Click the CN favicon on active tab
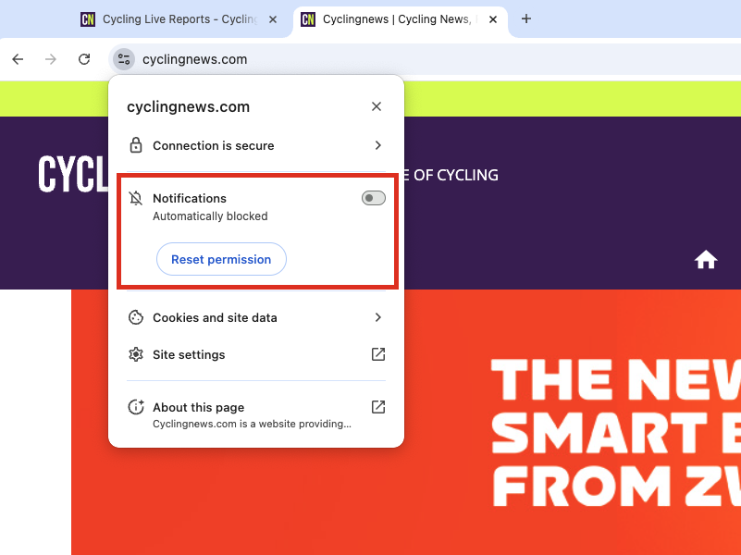Viewport: 741px width, 555px height. tap(308, 19)
